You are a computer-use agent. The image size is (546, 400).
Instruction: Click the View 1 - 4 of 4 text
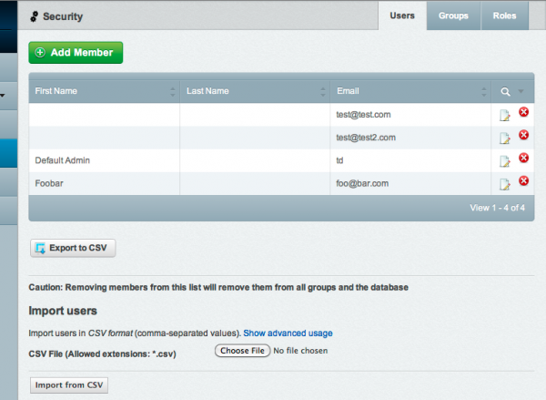497,208
